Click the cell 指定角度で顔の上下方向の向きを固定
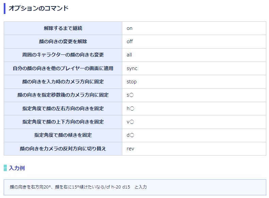The height and width of the screenshot is (198, 269). [x=63, y=122]
